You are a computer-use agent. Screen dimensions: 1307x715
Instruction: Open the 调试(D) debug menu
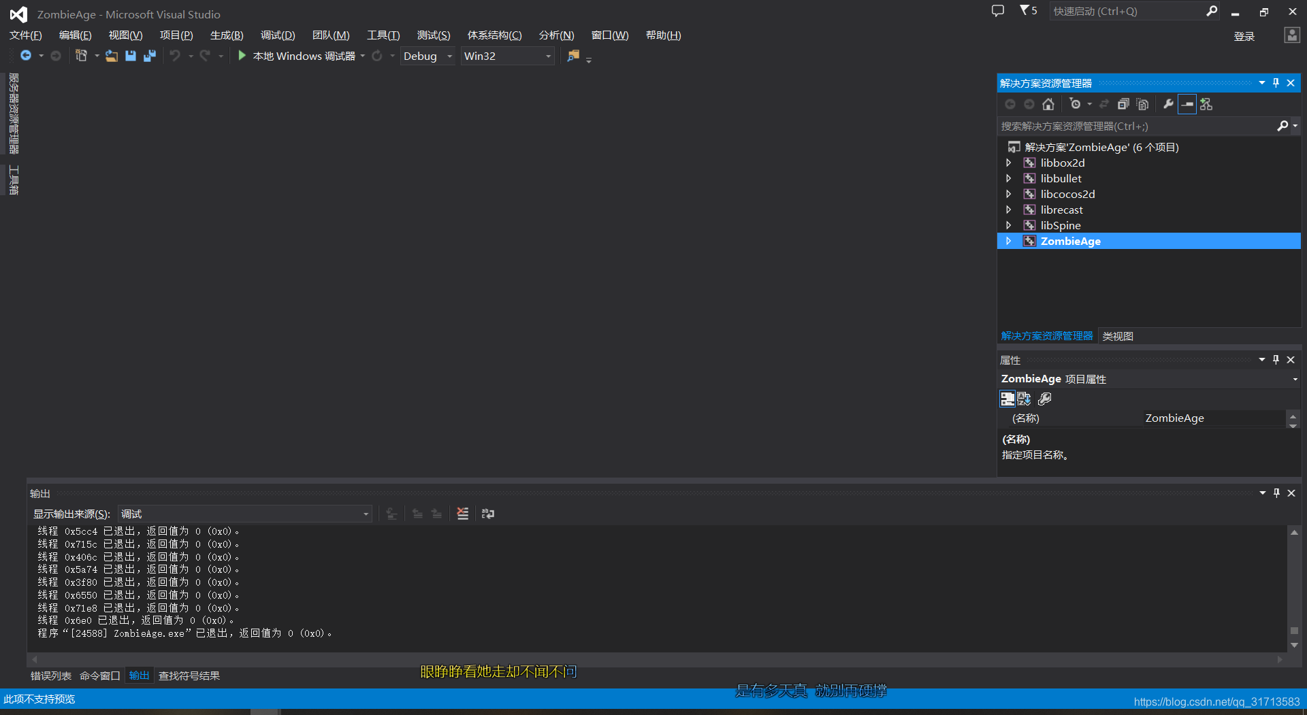tap(278, 35)
